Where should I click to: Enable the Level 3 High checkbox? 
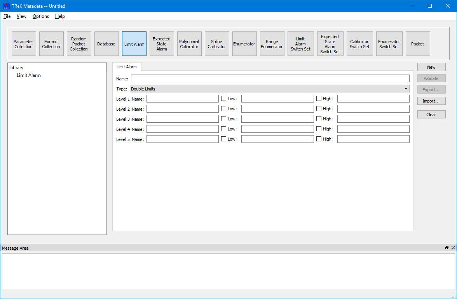319,119
